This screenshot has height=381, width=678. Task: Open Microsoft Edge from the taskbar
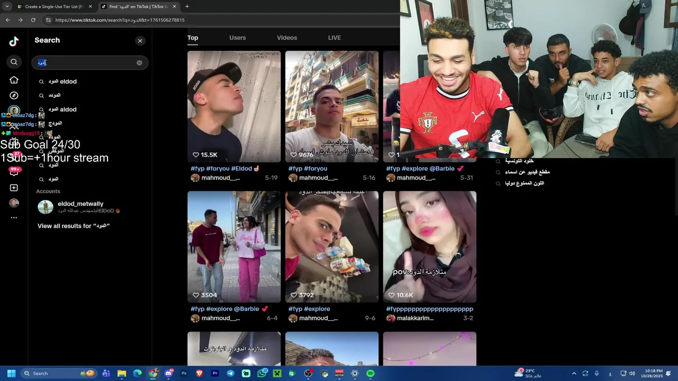[x=137, y=374]
